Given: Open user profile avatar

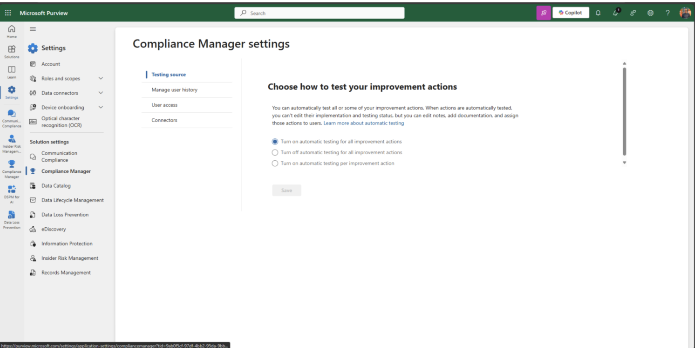Looking at the screenshot, I should click(x=685, y=13).
